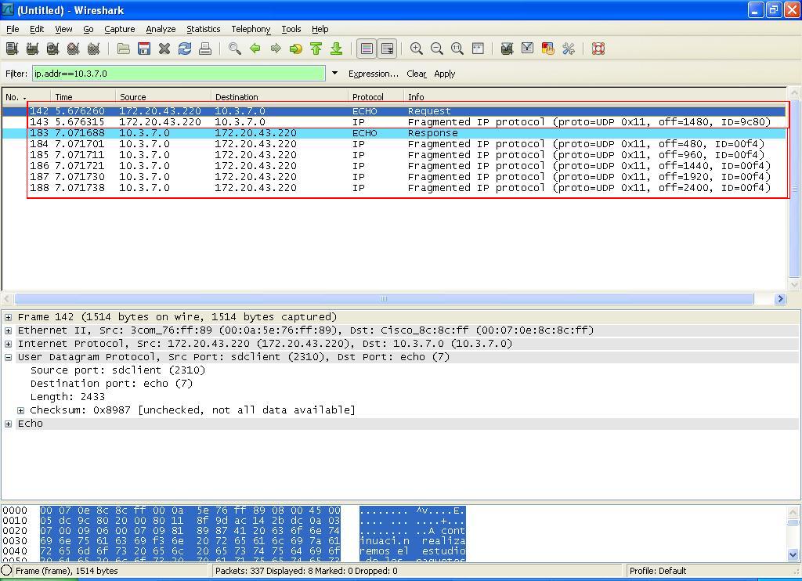The height and width of the screenshot is (581, 802).
Task: Select the Length: 2433 field
Action: point(67,397)
